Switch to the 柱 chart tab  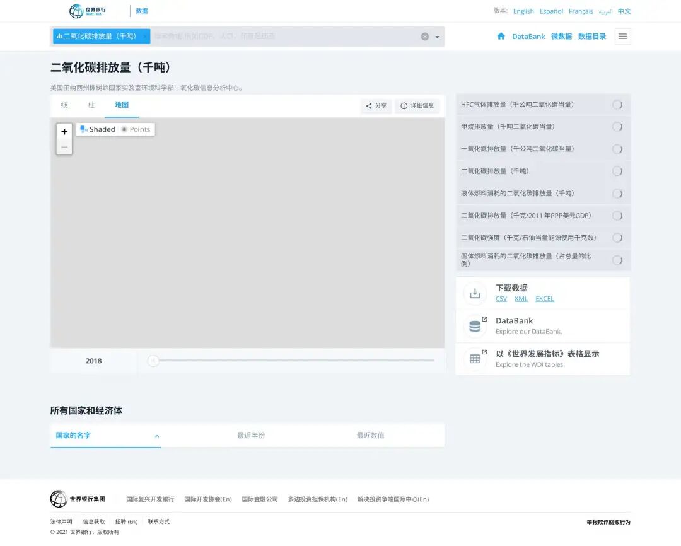point(91,105)
